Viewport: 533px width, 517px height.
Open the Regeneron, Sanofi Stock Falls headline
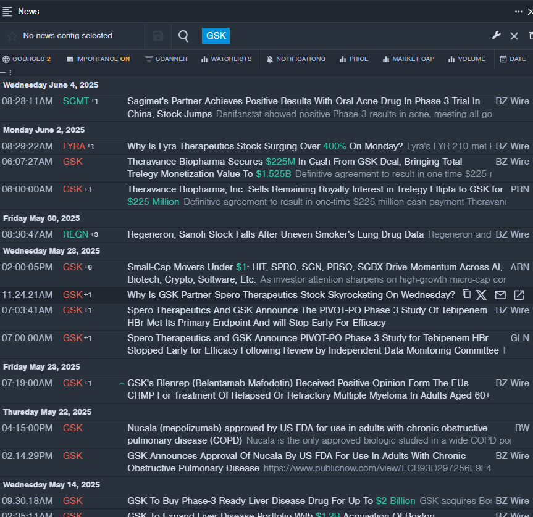coord(275,234)
